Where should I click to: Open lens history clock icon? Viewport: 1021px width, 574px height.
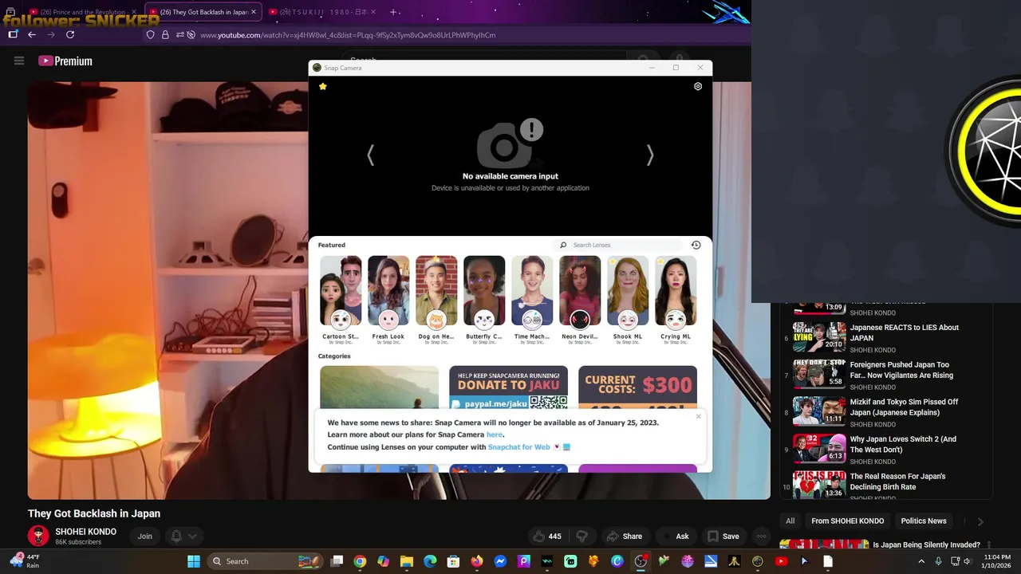pyautogui.click(x=696, y=245)
